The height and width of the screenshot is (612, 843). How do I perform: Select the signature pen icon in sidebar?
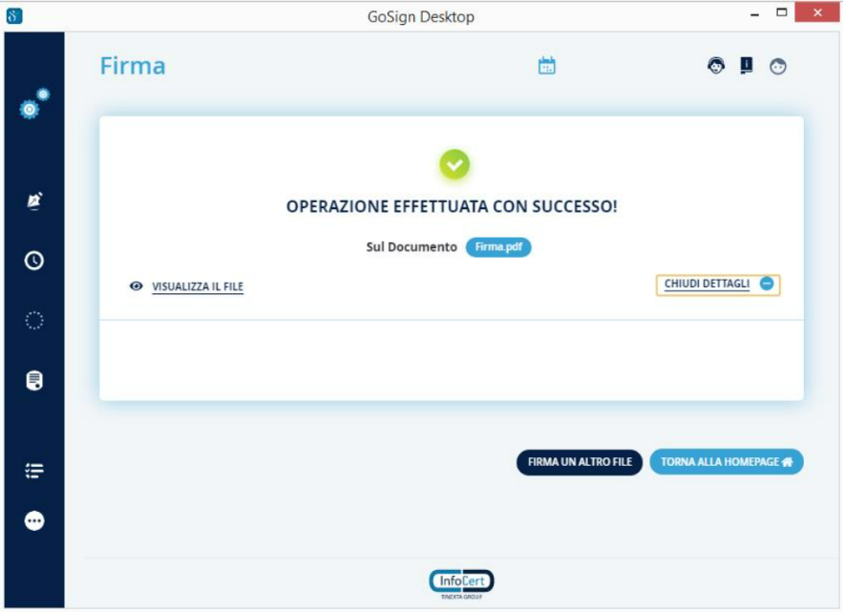(x=34, y=200)
